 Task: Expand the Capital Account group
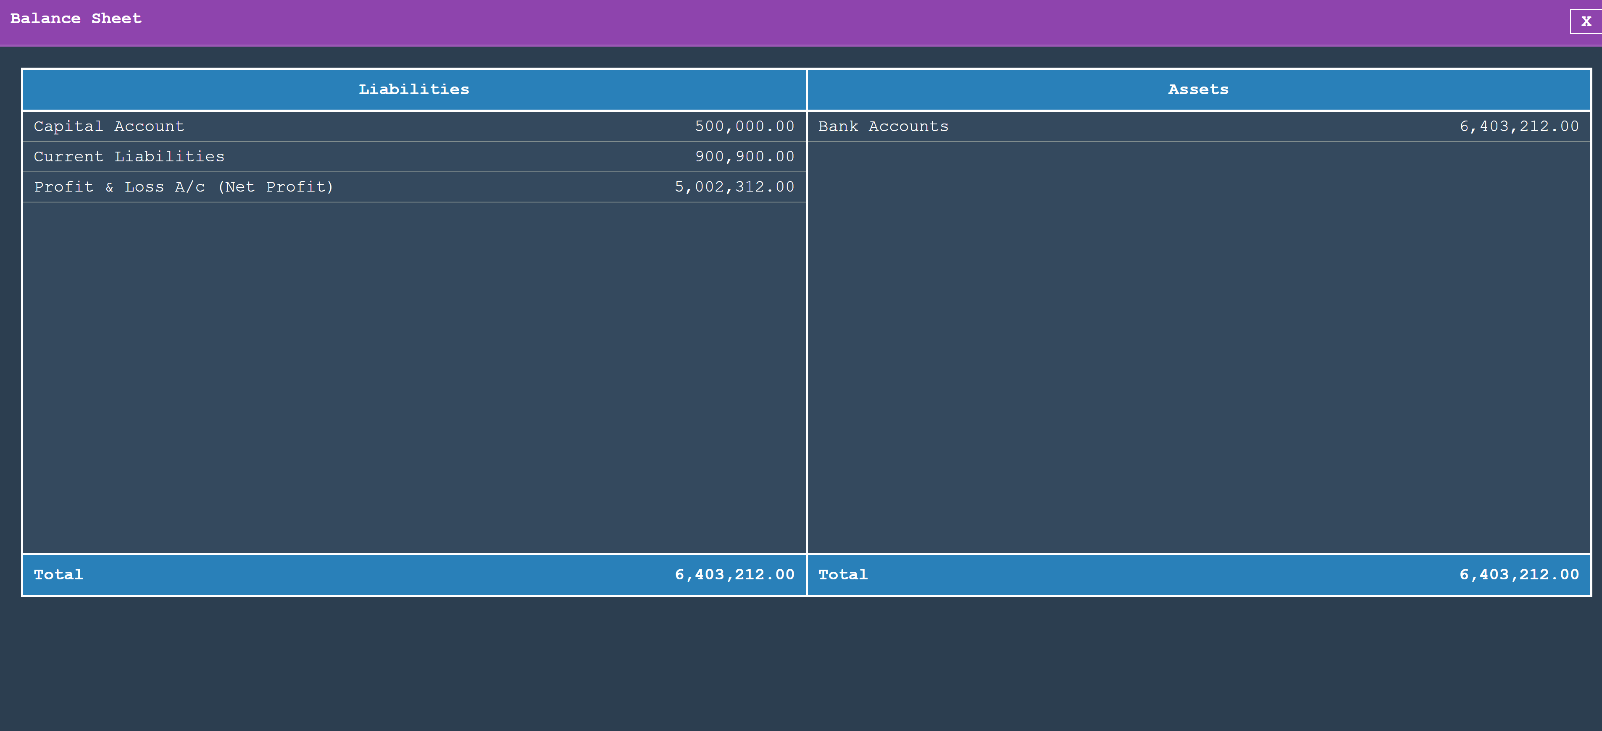click(x=109, y=126)
